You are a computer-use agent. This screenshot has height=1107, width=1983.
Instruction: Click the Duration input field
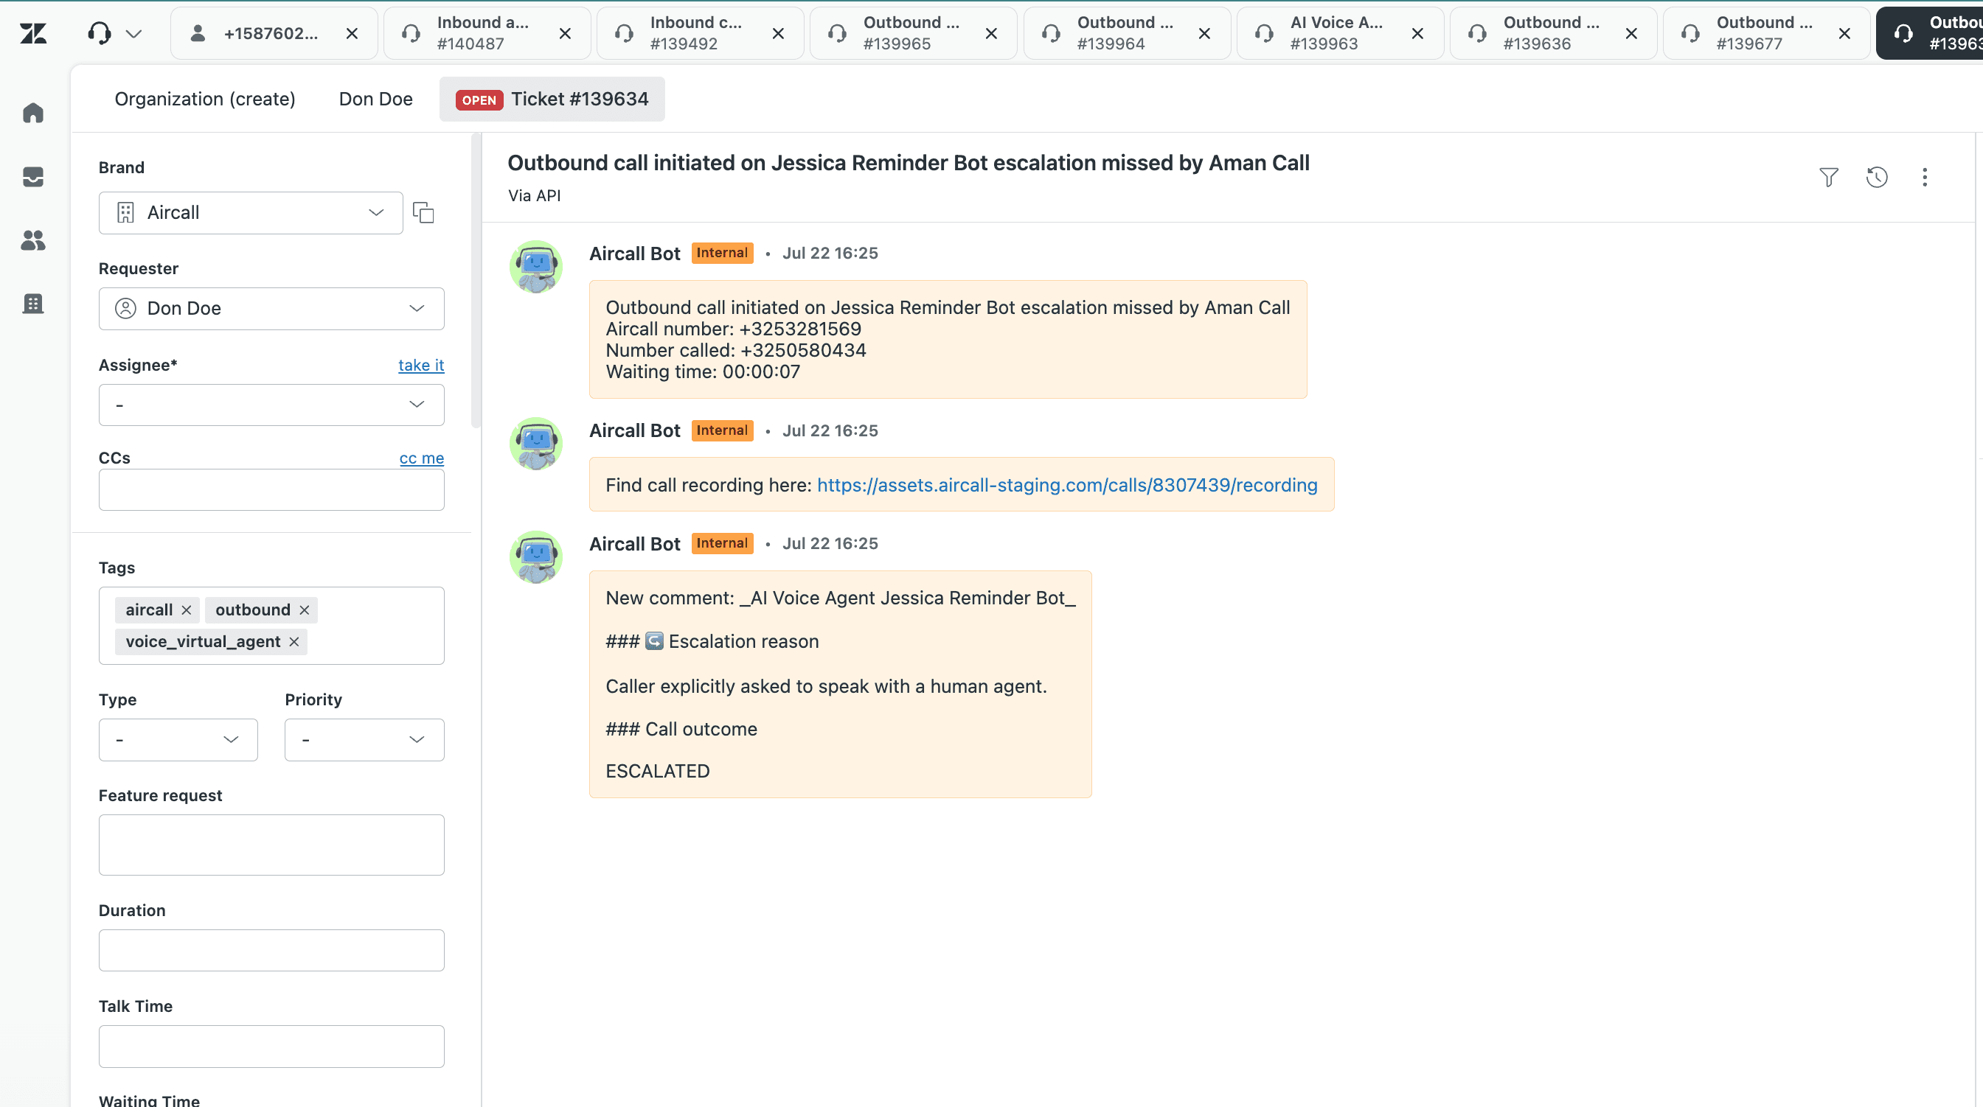pyautogui.click(x=271, y=950)
